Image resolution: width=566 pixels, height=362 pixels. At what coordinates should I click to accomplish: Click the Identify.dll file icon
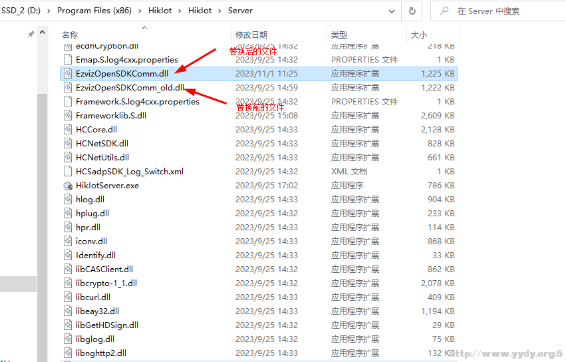[67, 255]
